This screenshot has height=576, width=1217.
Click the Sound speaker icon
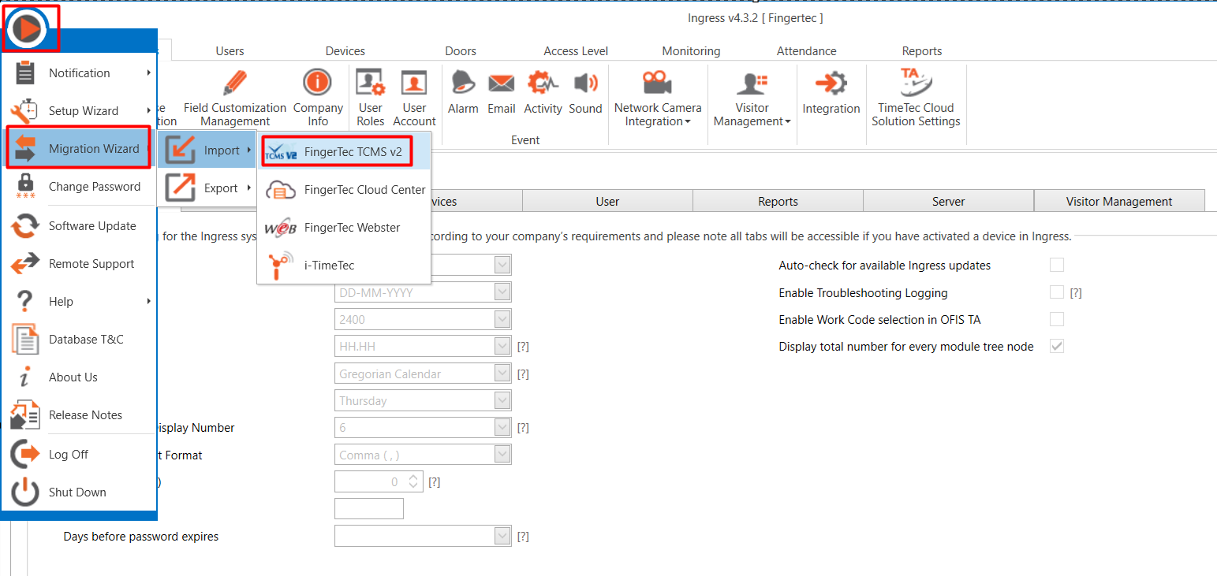(x=585, y=92)
